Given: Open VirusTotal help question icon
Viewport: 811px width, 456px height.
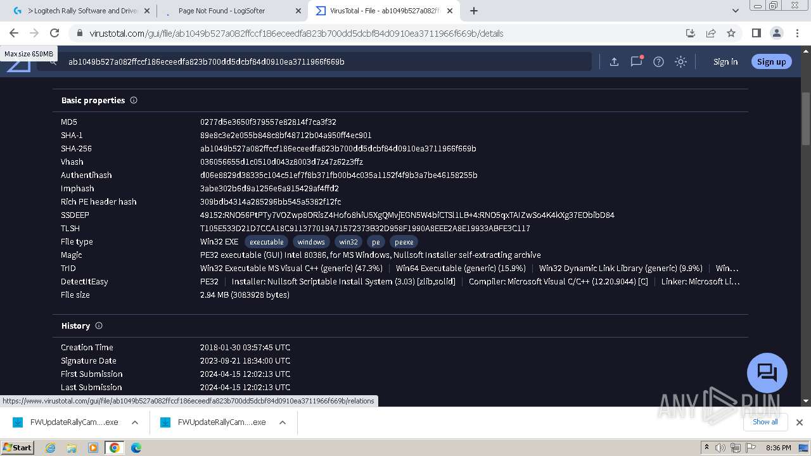Looking at the screenshot, I should tap(658, 61).
